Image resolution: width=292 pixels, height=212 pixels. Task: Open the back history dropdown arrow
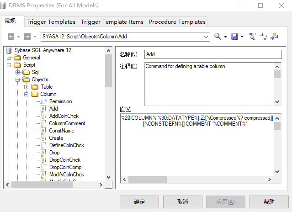point(18,37)
